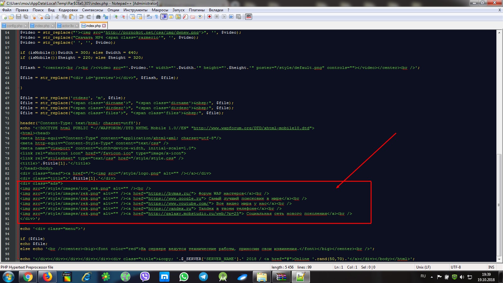Run macro multiple times icon
This screenshot has width=503, height=283.
point(231,17)
